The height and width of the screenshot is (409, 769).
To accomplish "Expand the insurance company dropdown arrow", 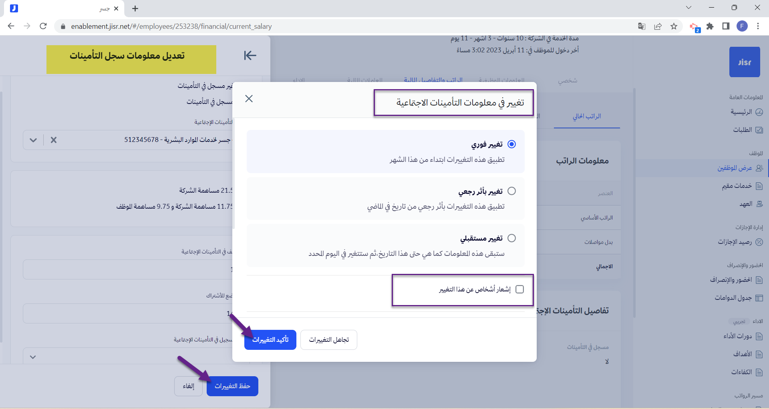I will tap(33, 140).
